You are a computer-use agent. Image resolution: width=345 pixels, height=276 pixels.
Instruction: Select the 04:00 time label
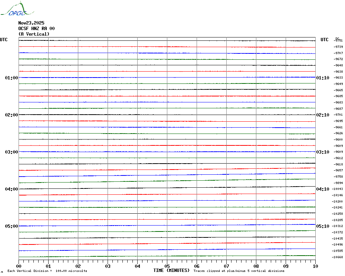pos(11,189)
